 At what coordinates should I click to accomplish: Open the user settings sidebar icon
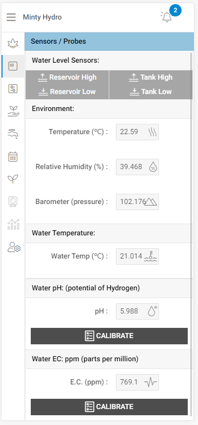click(14, 247)
